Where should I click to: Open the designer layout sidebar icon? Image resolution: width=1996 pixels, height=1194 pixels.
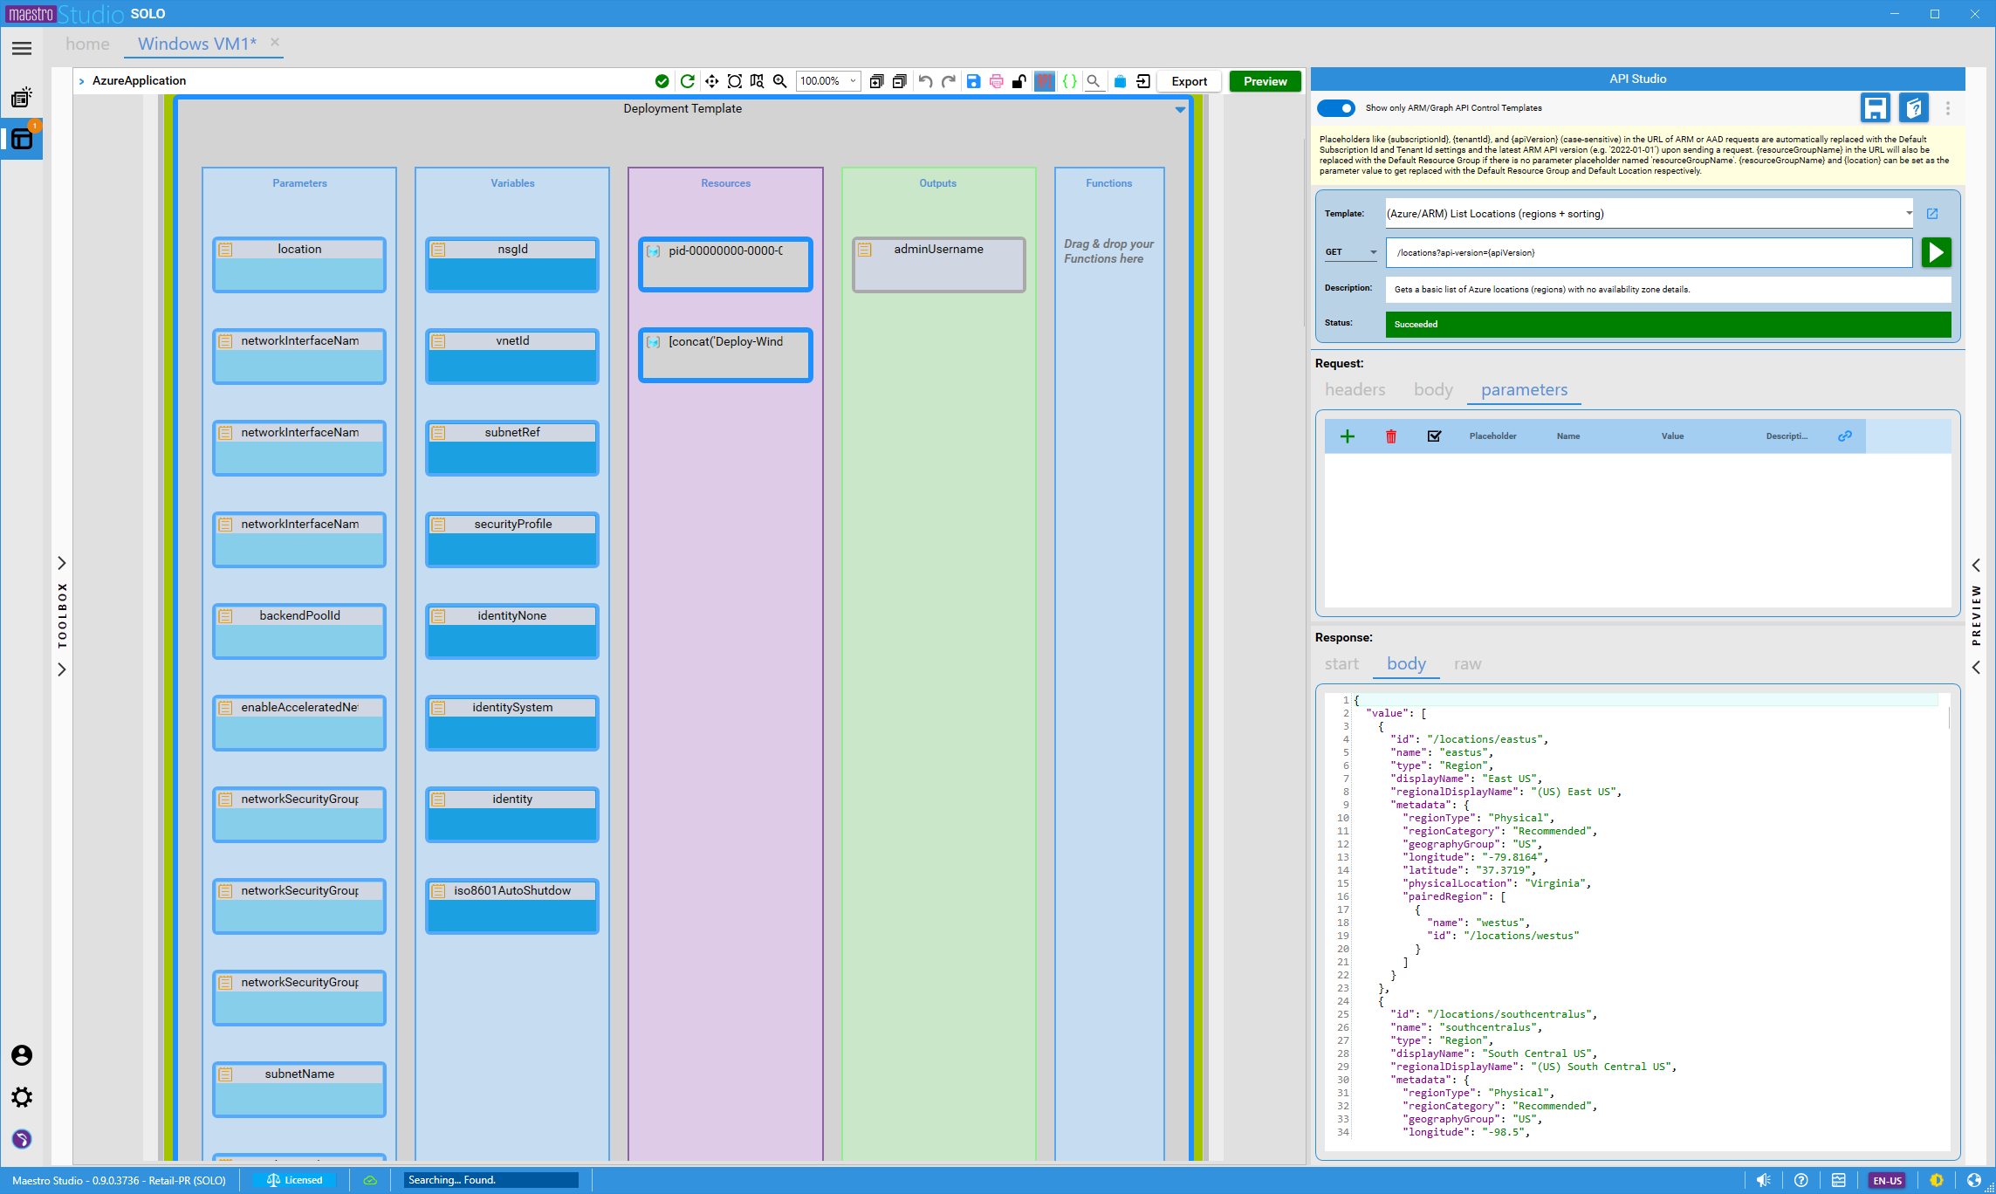point(22,140)
